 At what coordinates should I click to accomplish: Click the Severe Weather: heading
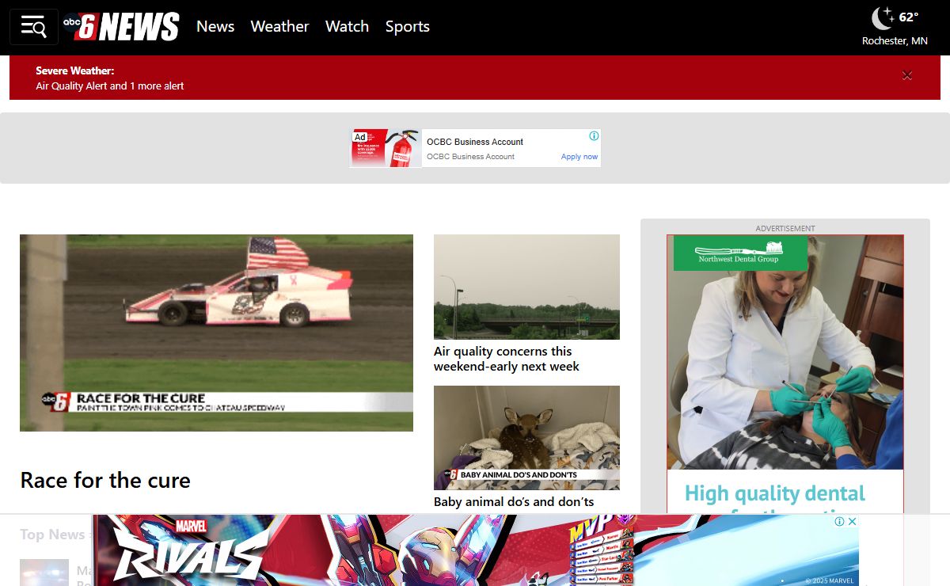(75, 70)
